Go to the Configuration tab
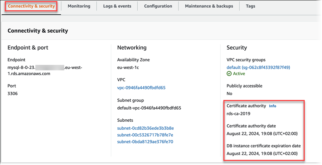This screenshot has width=322, height=165. pyautogui.click(x=158, y=6)
